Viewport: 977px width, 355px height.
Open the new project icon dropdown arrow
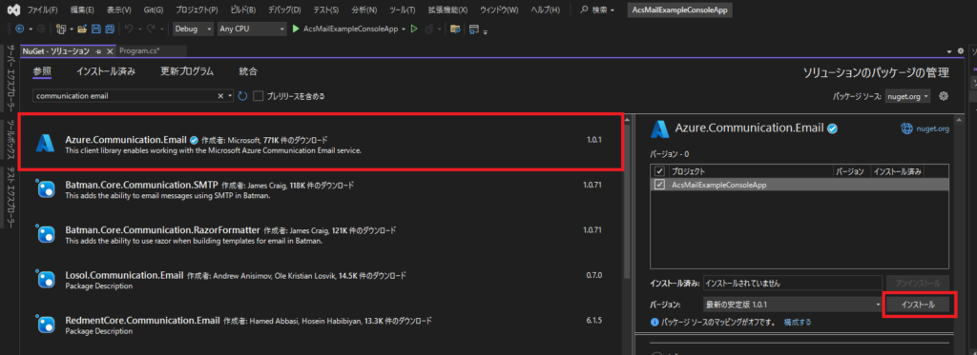point(71,30)
